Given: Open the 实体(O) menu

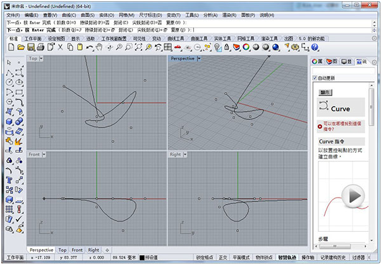Looking at the screenshot, I should 107,15.
